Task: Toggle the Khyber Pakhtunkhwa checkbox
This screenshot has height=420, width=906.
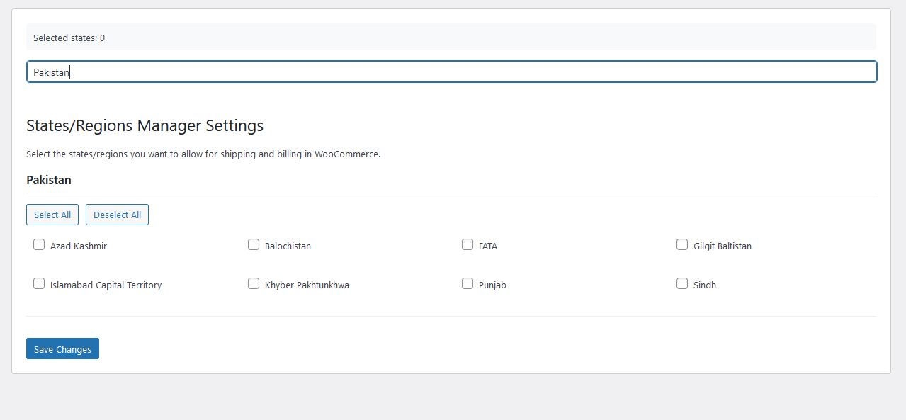Action: pyautogui.click(x=254, y=283)
